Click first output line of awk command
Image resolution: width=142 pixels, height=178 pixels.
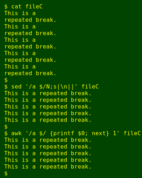[48, 140]
